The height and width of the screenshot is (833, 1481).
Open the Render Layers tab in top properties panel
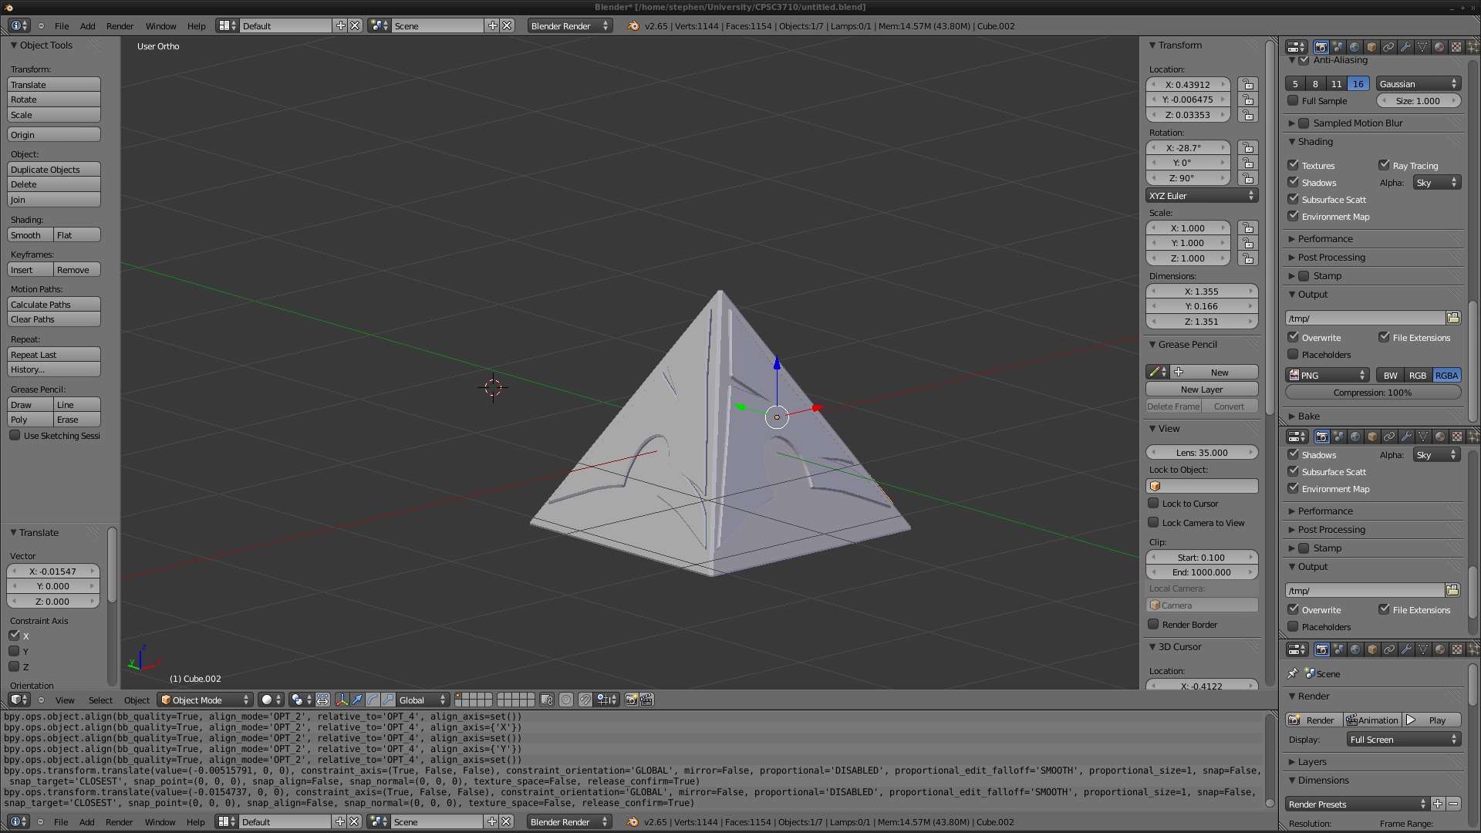pos(1338,46)
